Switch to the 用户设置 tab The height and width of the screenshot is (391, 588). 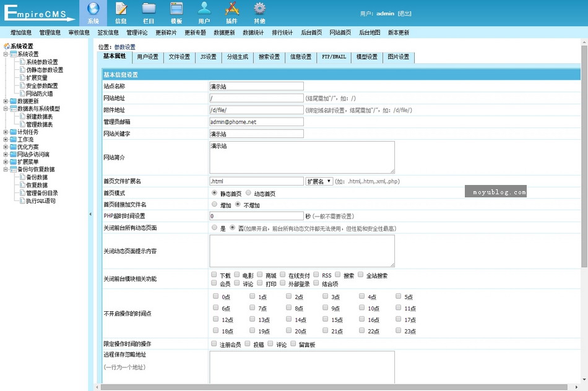point(148,57)
